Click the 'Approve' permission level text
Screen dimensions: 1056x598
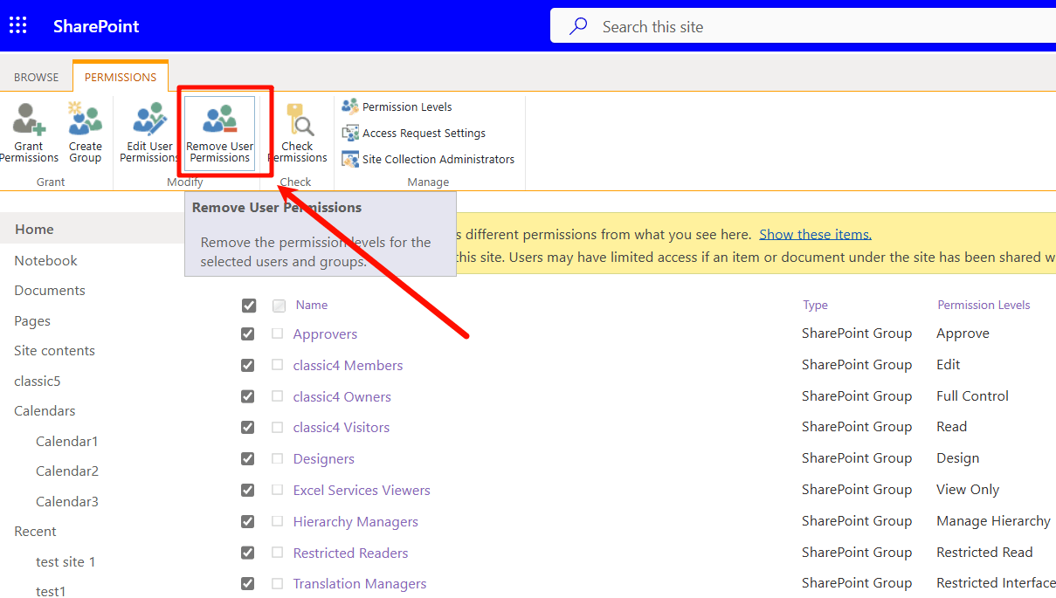[x=963, y=333]
